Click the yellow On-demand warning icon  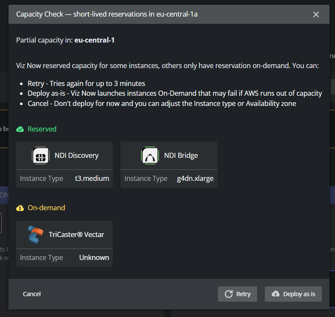pos(20,208)
